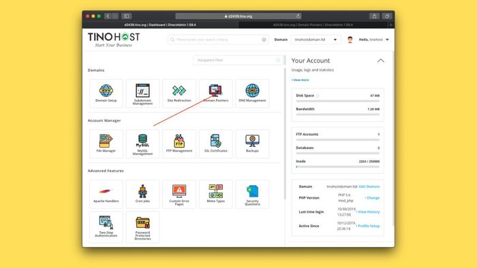Click the Edit Domain link
The width and height of the screenshot is (477, 268).
(x=369, y=186)
